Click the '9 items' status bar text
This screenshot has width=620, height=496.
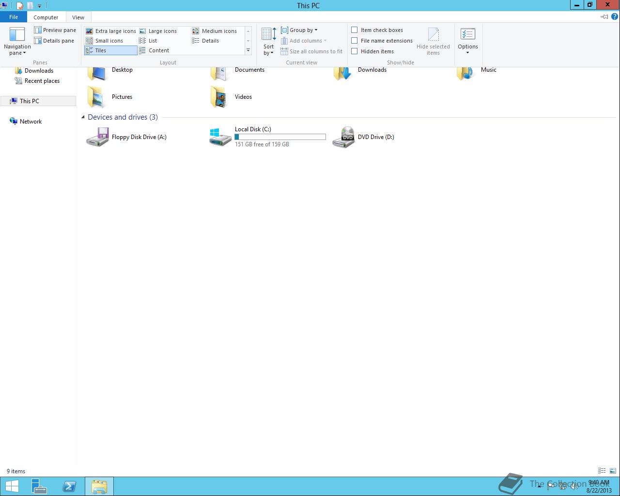(x=16, y=471)
